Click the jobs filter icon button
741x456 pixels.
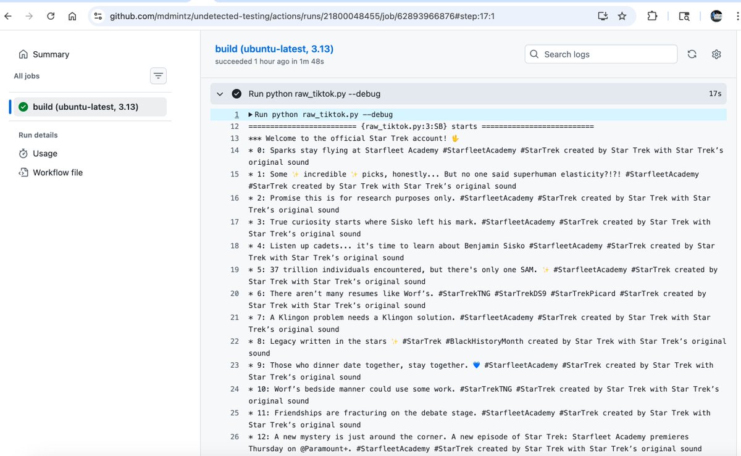159,76
